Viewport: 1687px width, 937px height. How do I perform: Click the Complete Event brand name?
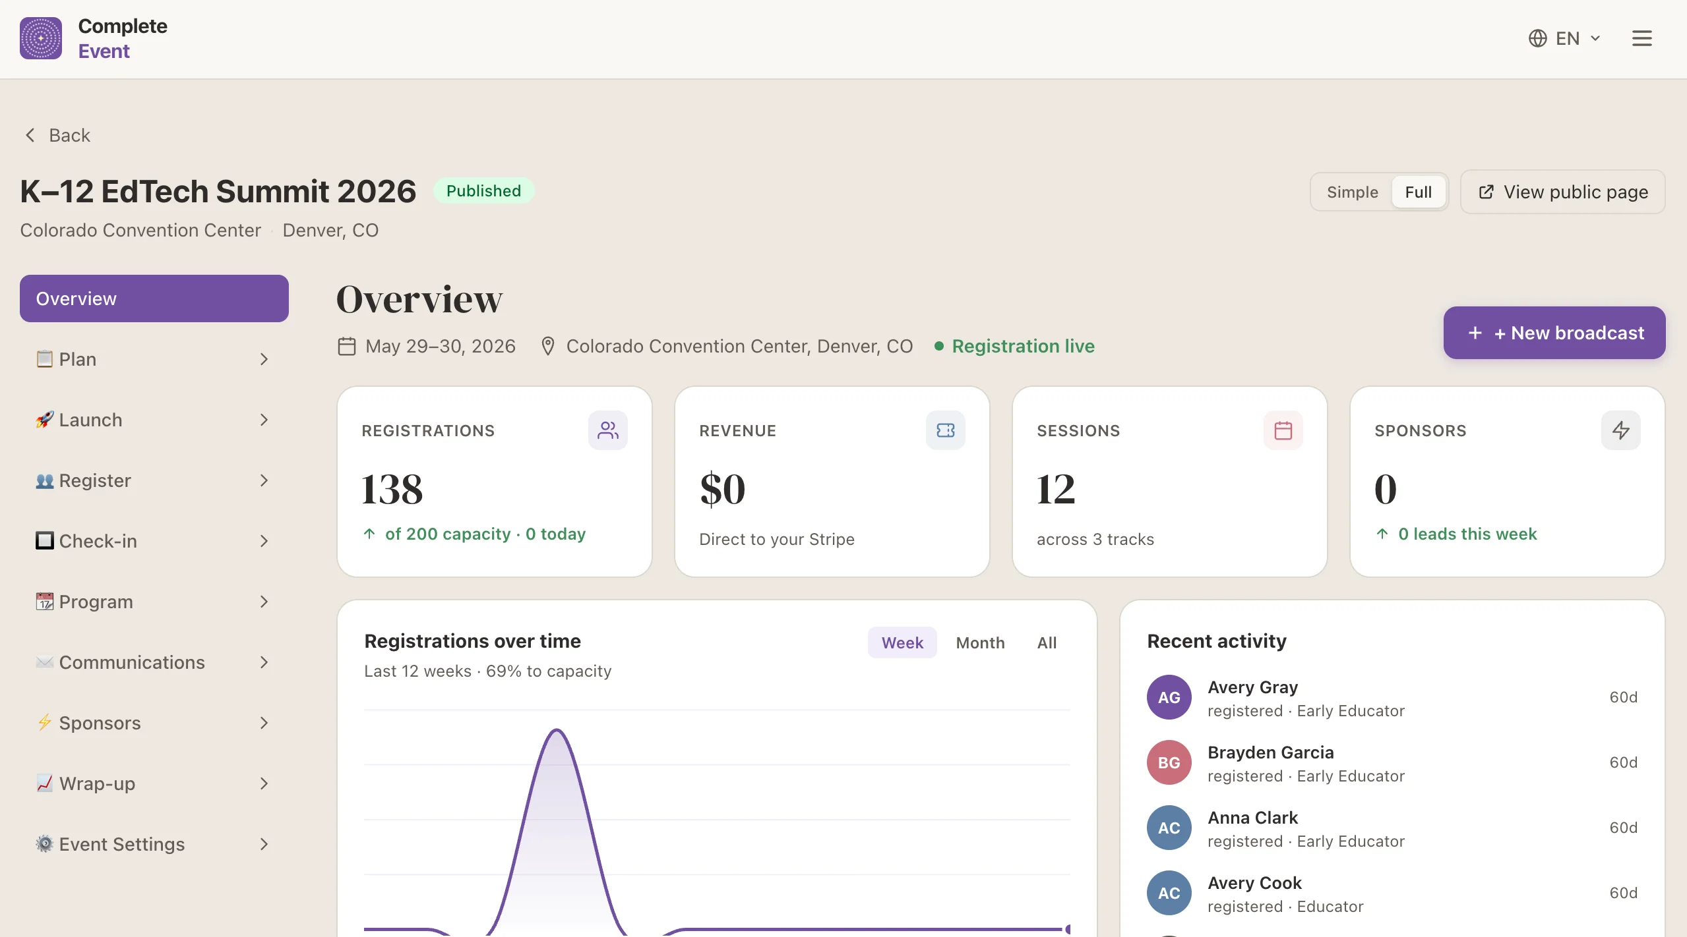point(123,38)
